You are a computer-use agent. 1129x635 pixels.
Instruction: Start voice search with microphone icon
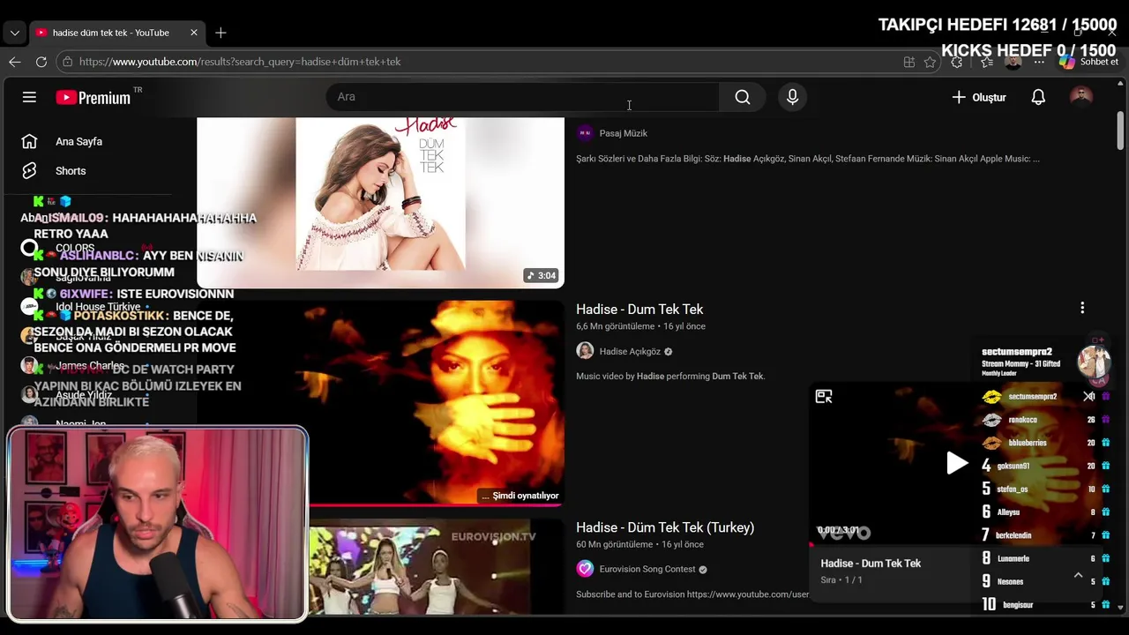click(792, 97)
